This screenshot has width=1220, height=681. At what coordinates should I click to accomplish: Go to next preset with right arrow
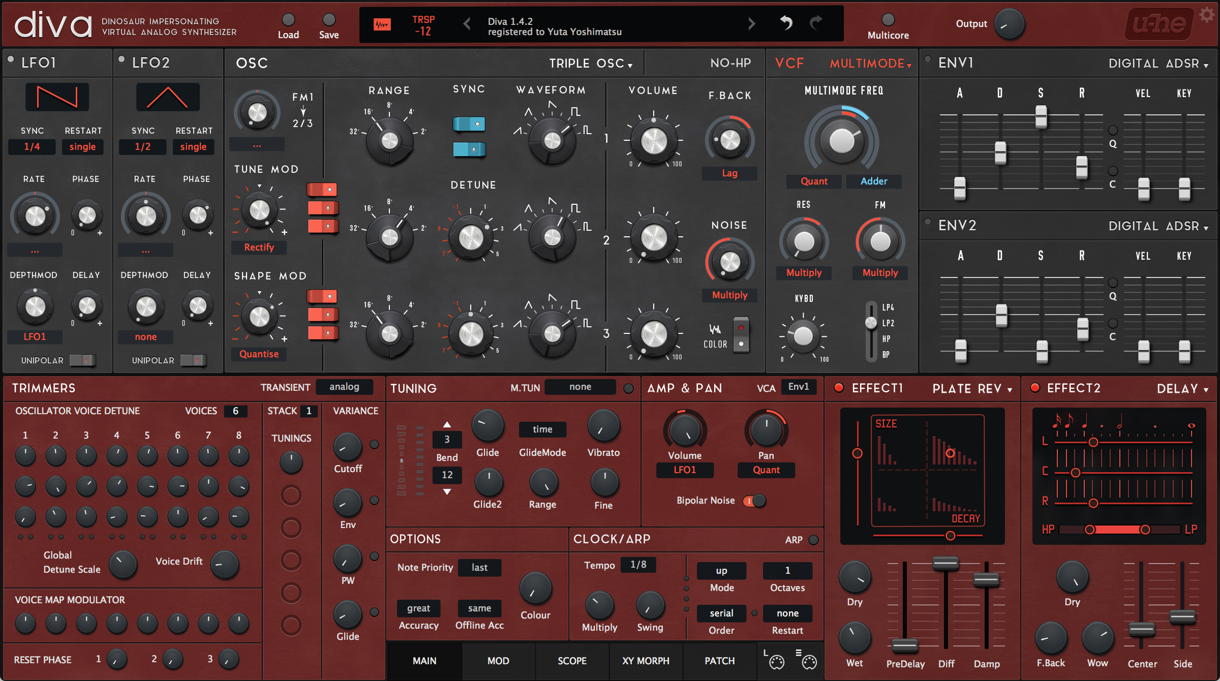tap(752, 23)
